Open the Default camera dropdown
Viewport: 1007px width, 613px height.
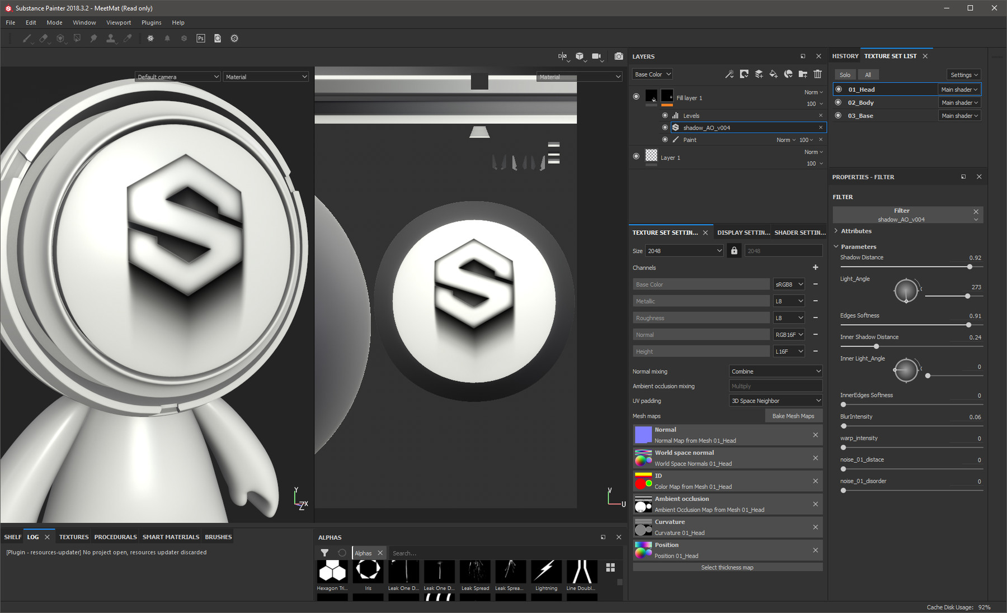click(x=177, y=77)
